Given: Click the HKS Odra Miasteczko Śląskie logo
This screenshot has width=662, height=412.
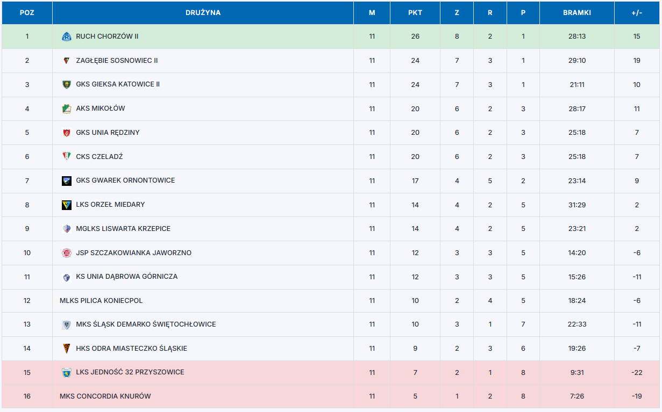Looking at the screenshot, I should [66, 349].
